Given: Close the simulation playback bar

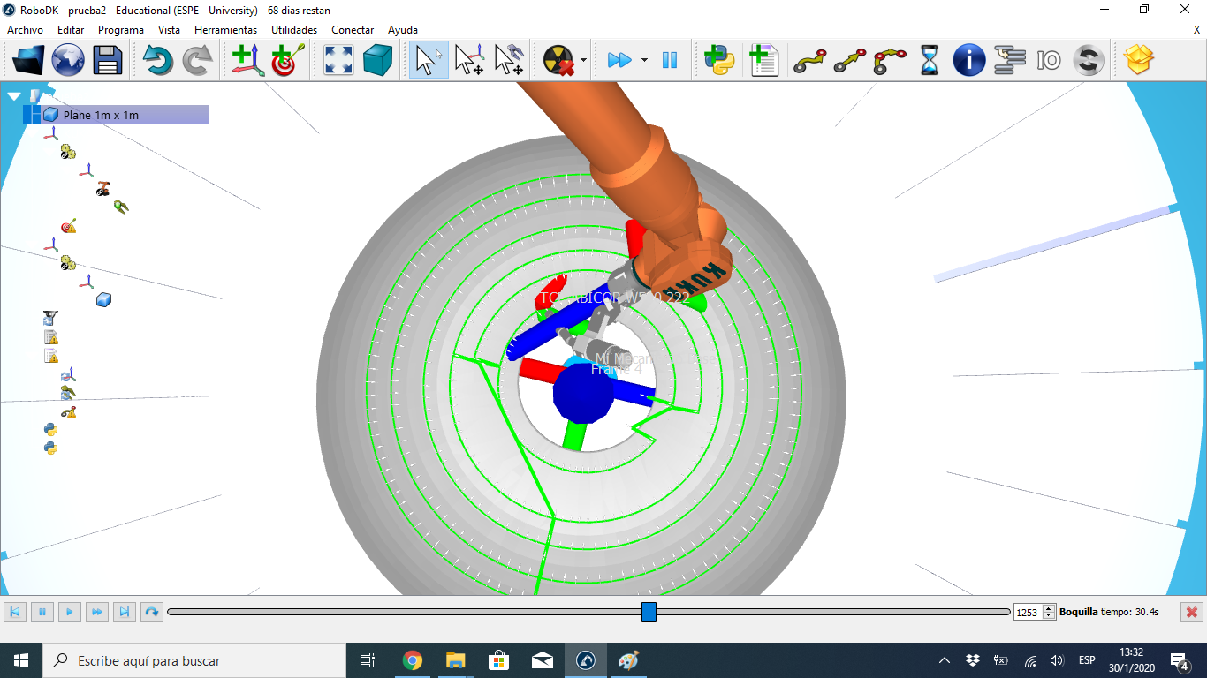Looking at the screenshot, I should [x=1191, y=612].
